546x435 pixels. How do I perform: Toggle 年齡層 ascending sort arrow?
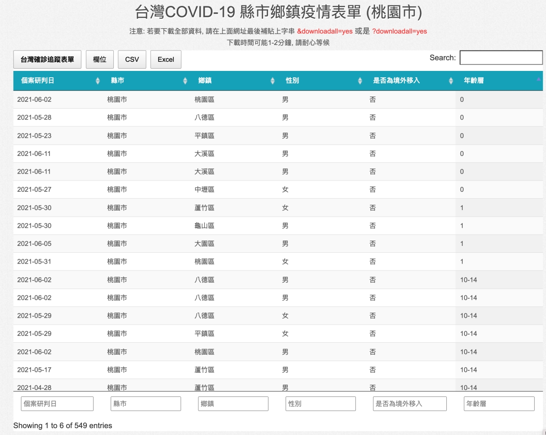[539, 79]
